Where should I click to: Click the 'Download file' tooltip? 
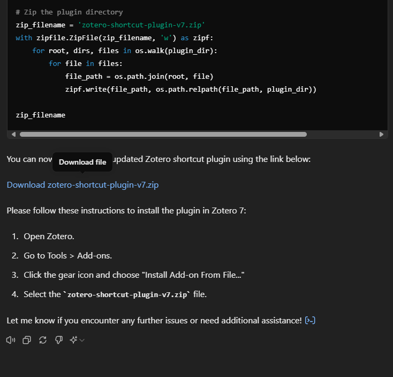click(82, 162)
